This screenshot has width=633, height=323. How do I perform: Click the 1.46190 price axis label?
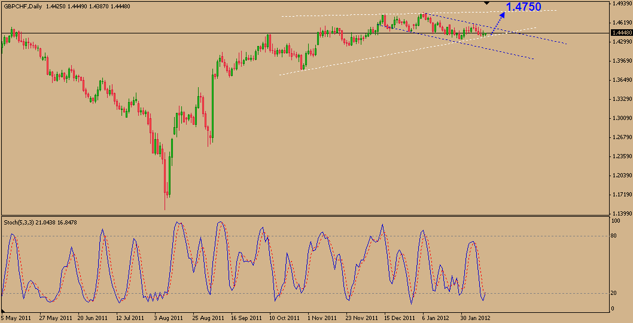point(622,23)
